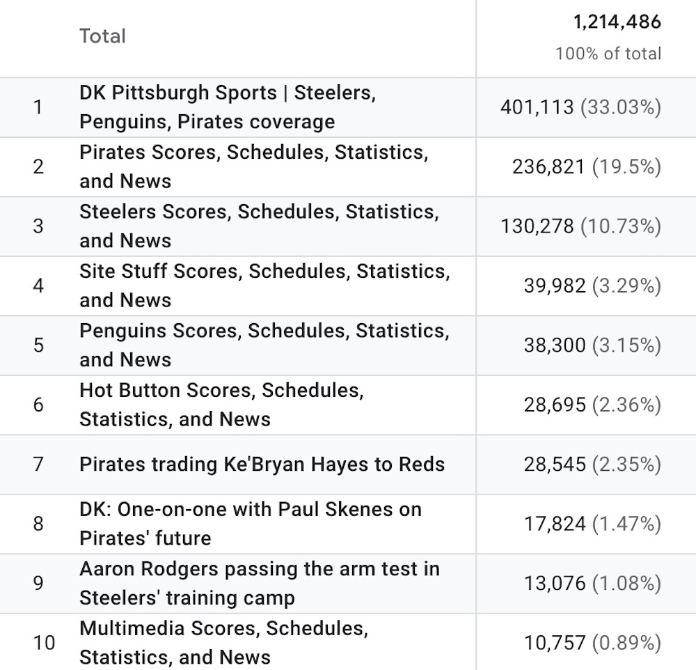Click the 401,113 (33.03%) value cell

(580, 107)
